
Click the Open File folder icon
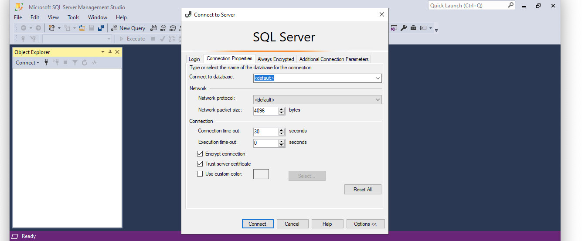(x=82, y=28)
